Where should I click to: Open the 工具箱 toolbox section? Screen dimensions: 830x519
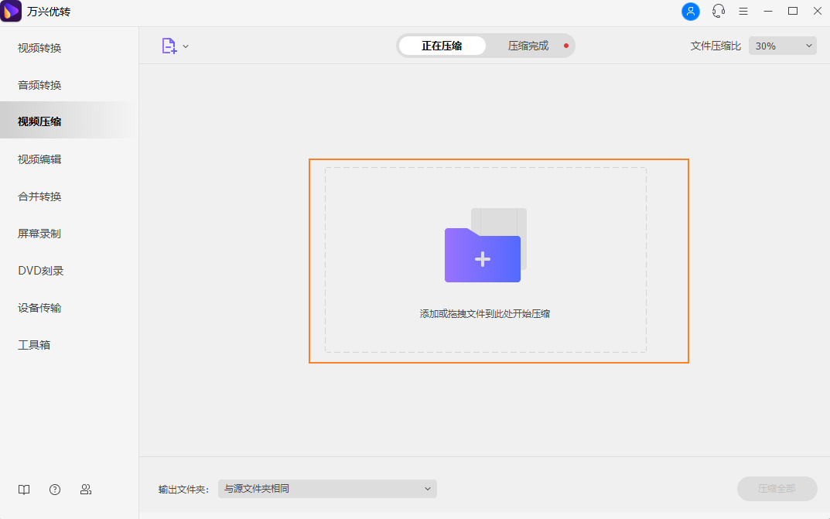click(x=34, y=344)
